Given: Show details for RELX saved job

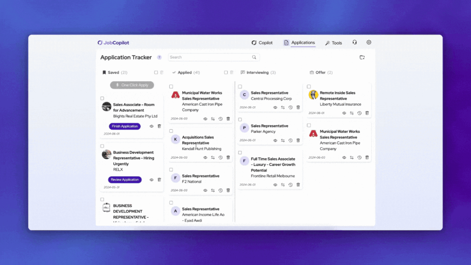Looking at the screenshot, I should point(151,180).
